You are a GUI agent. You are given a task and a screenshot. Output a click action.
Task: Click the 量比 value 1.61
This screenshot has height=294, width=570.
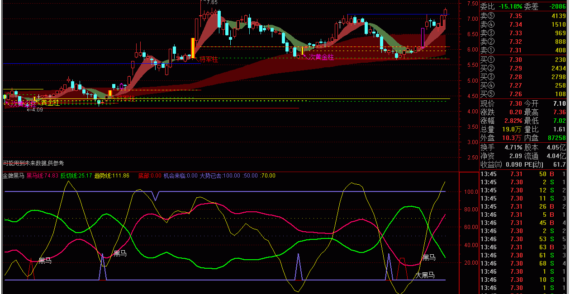click(x=559, y=129)
